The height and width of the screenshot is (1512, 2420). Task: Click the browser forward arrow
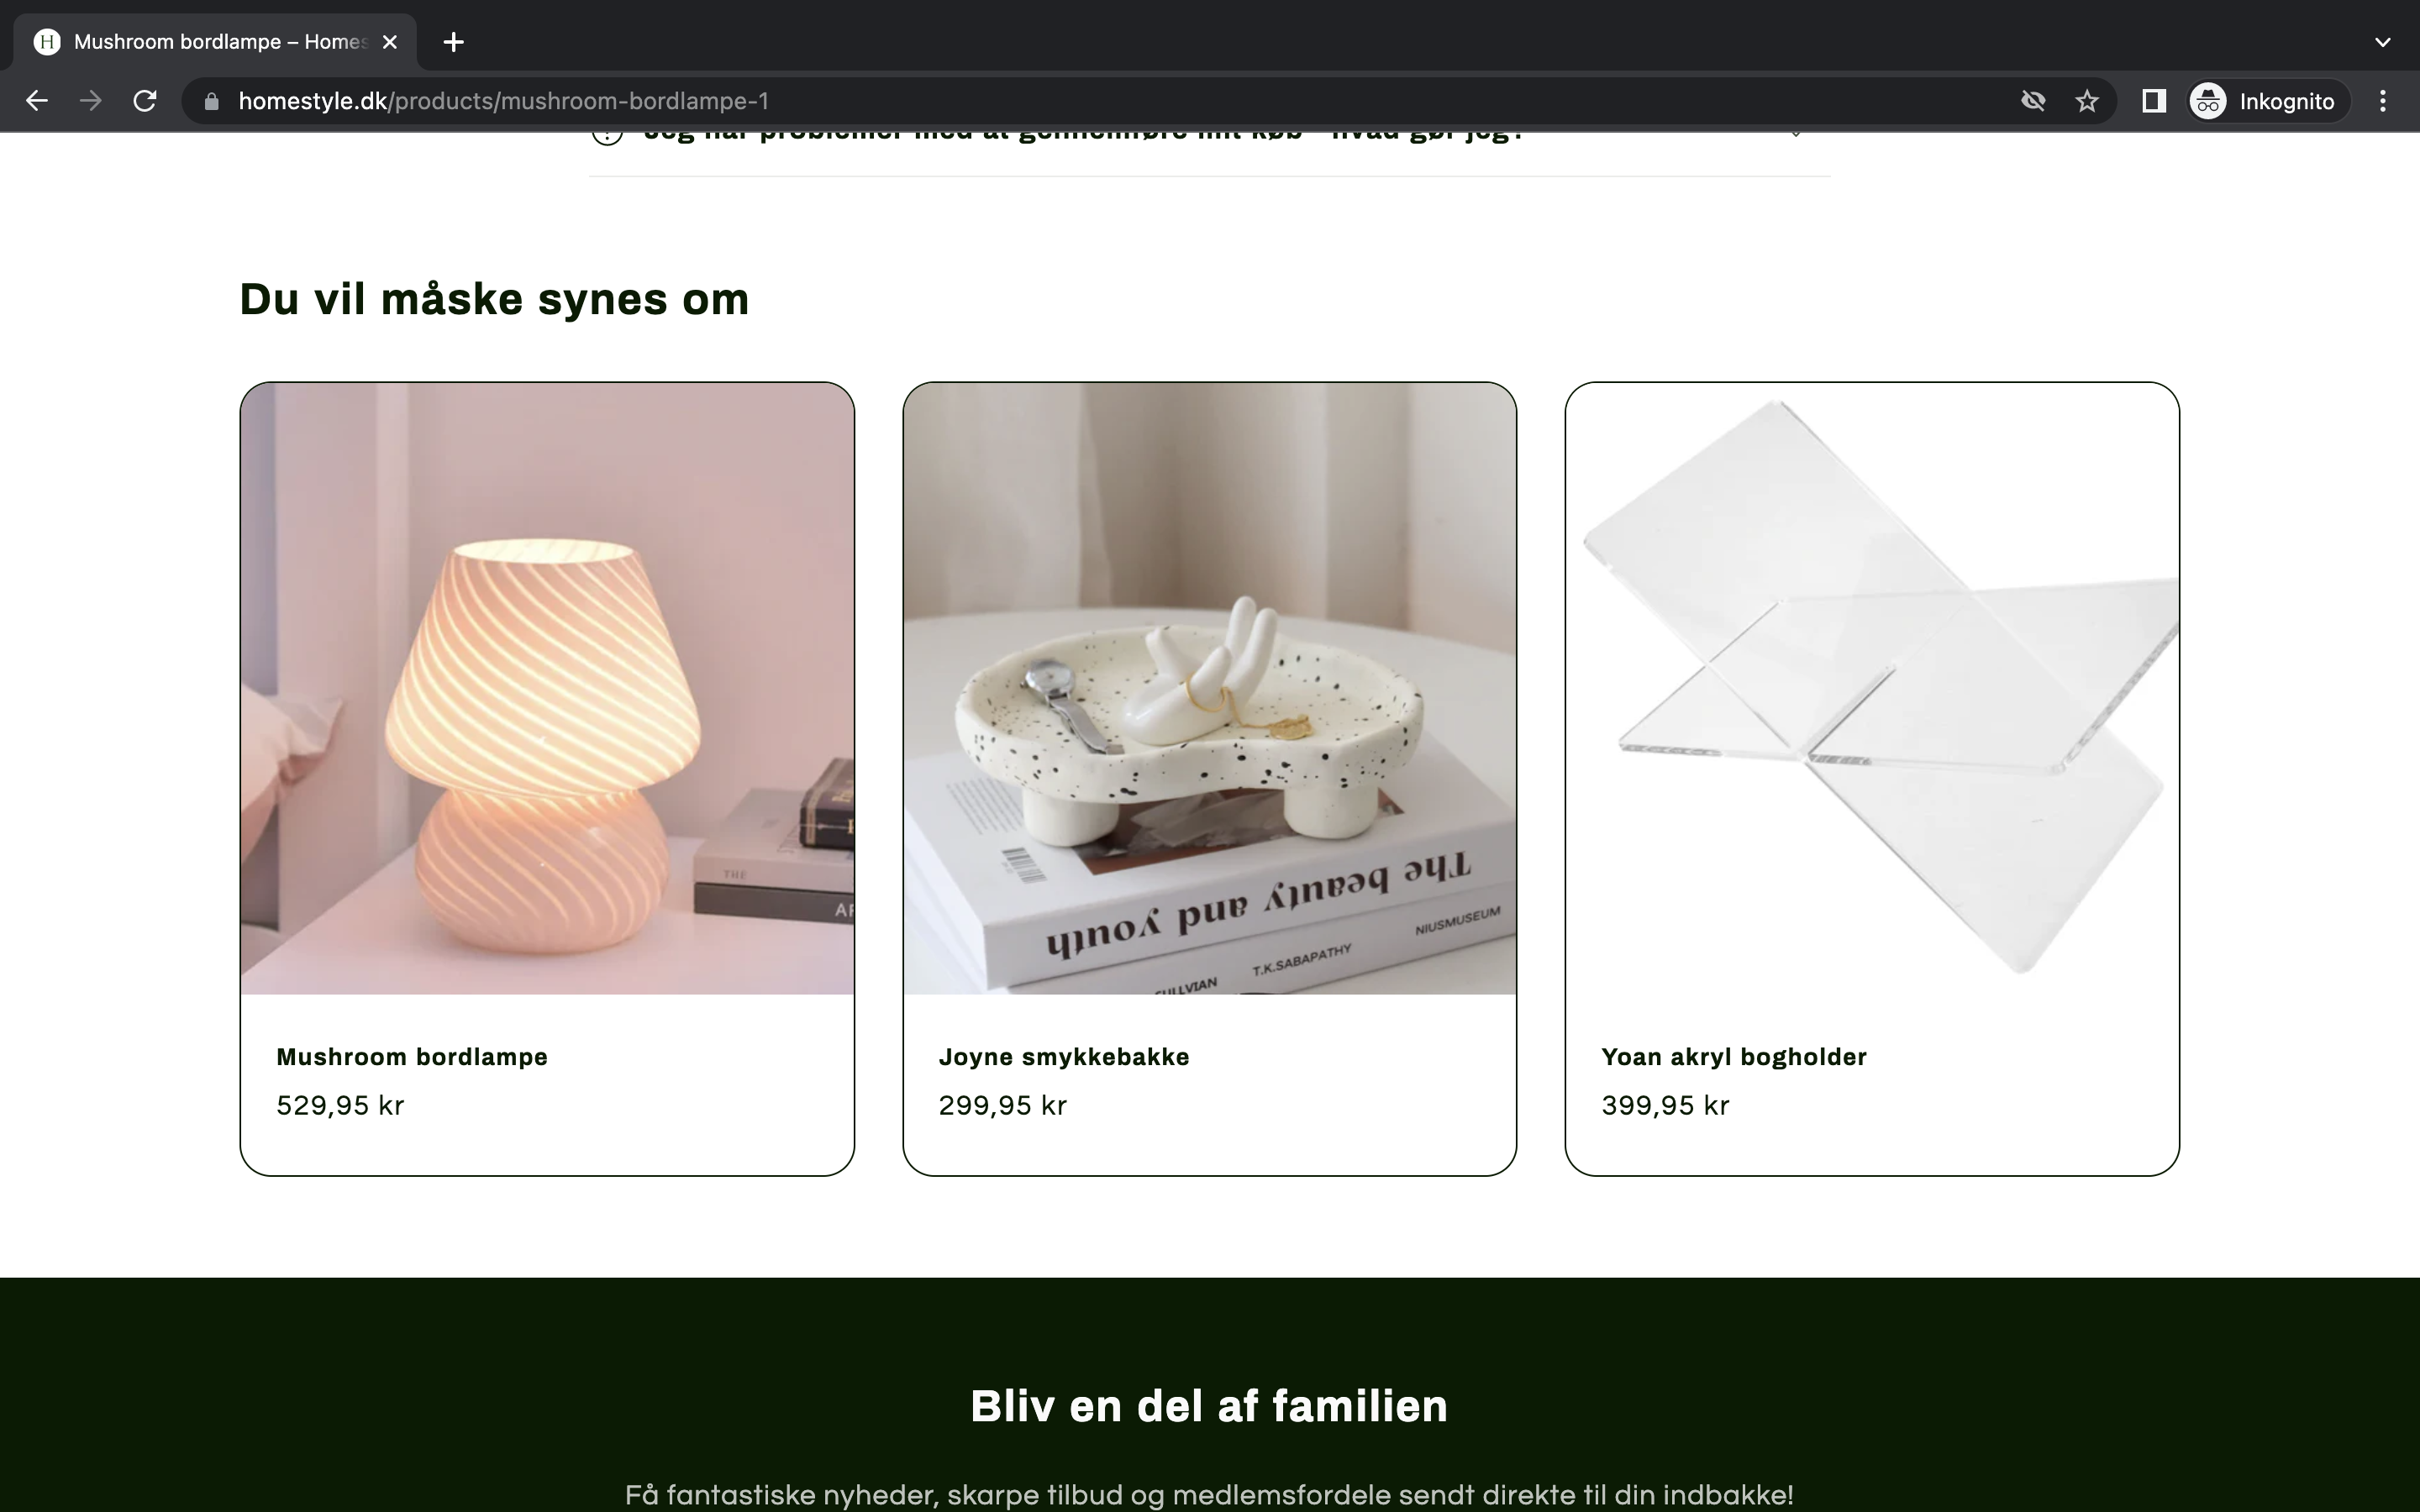[91, 101]
